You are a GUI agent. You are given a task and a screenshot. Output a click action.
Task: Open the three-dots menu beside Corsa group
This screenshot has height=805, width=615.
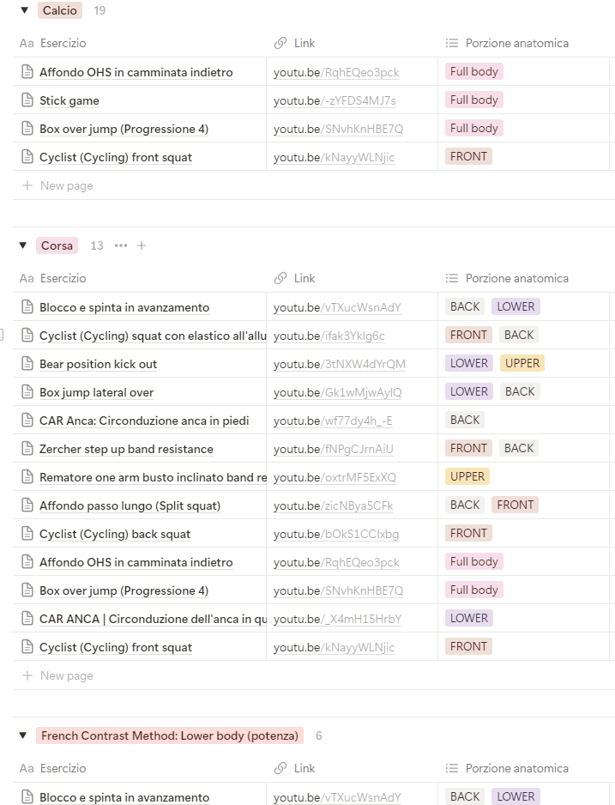coord(121,245)
